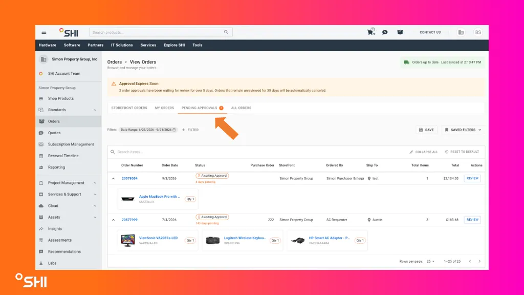Collapse order 20578054 row
This screenshot has height=295, width=524.
tap(113, 179)
